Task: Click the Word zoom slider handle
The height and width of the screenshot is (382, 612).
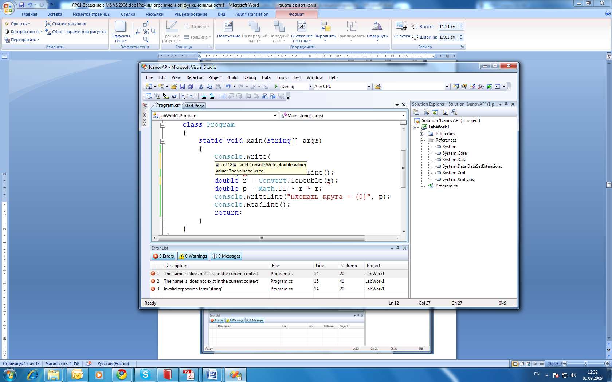Action: click(x=585, y=363)
